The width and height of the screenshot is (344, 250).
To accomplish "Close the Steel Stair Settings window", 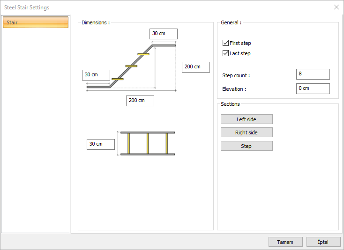I will 336,7.
